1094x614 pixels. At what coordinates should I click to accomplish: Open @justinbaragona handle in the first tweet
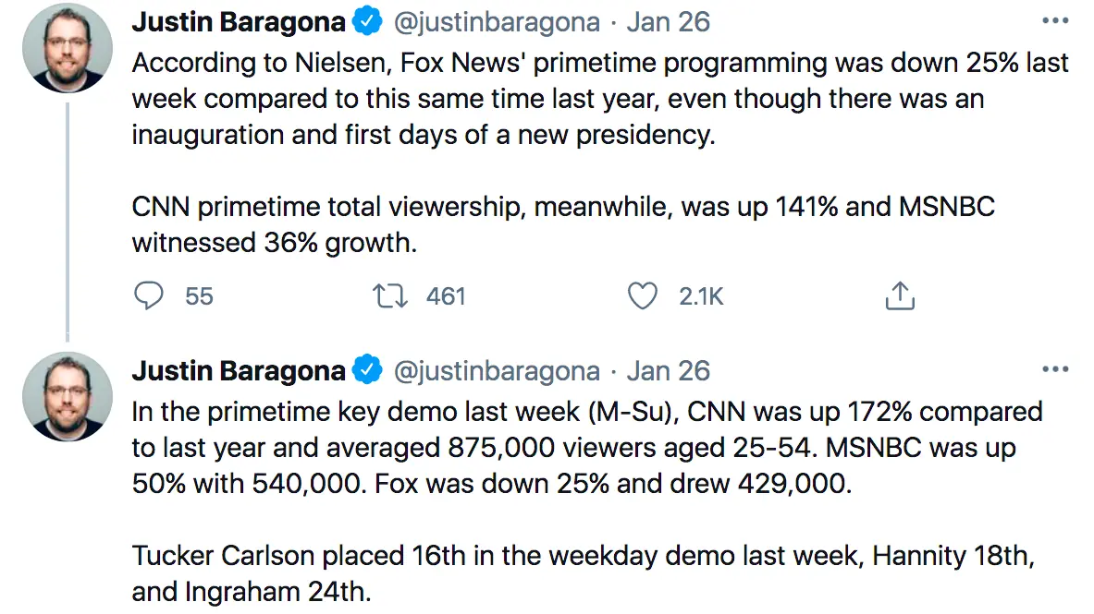pos(497,22)
